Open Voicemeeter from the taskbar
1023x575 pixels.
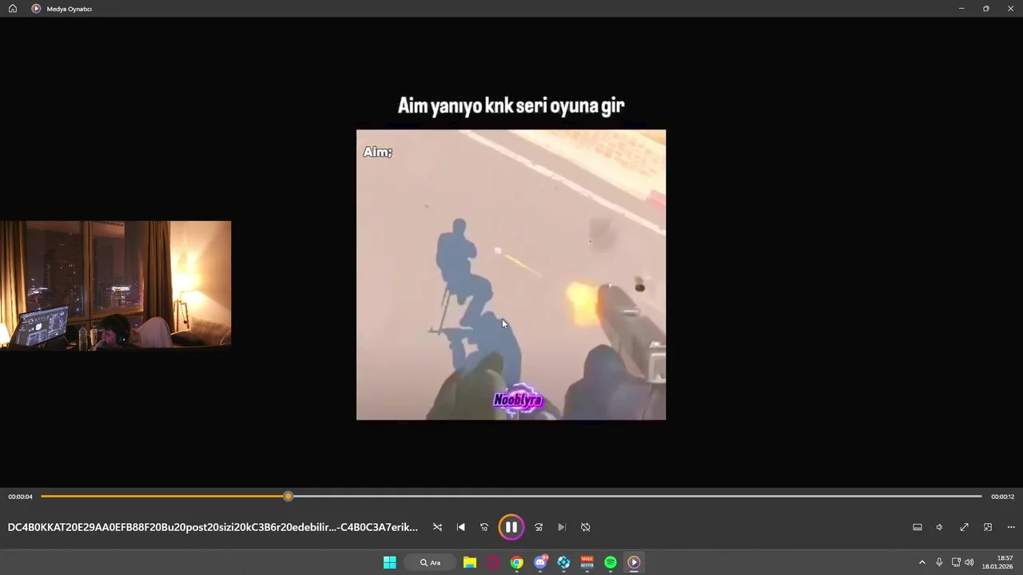587,562
